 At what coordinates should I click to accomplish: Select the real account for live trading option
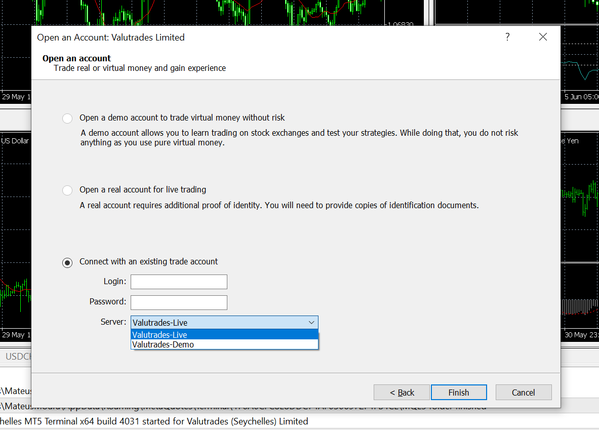67,190
